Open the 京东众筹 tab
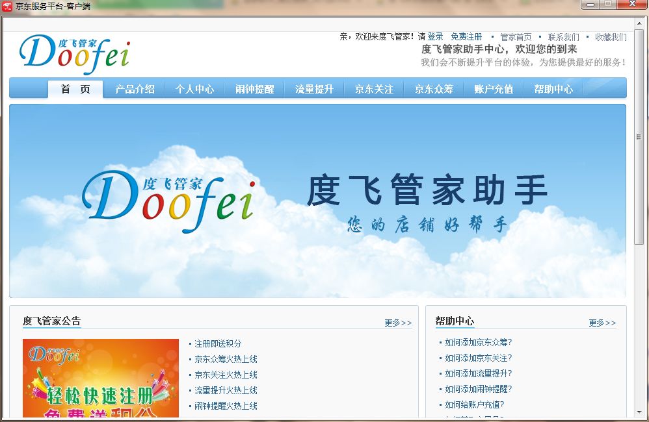649x422 pixels. 433,89
